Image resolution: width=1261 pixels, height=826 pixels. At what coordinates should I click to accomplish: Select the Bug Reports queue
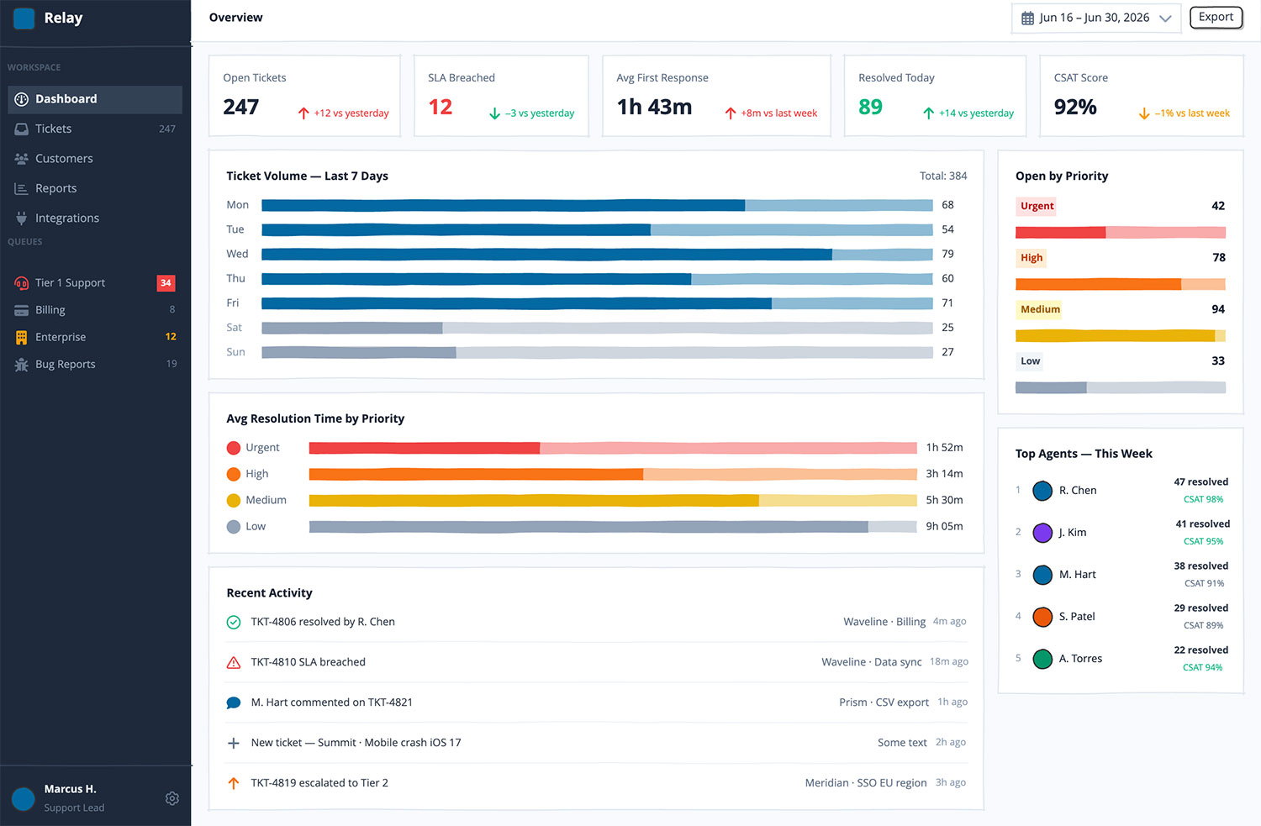[x=95, y=365]
